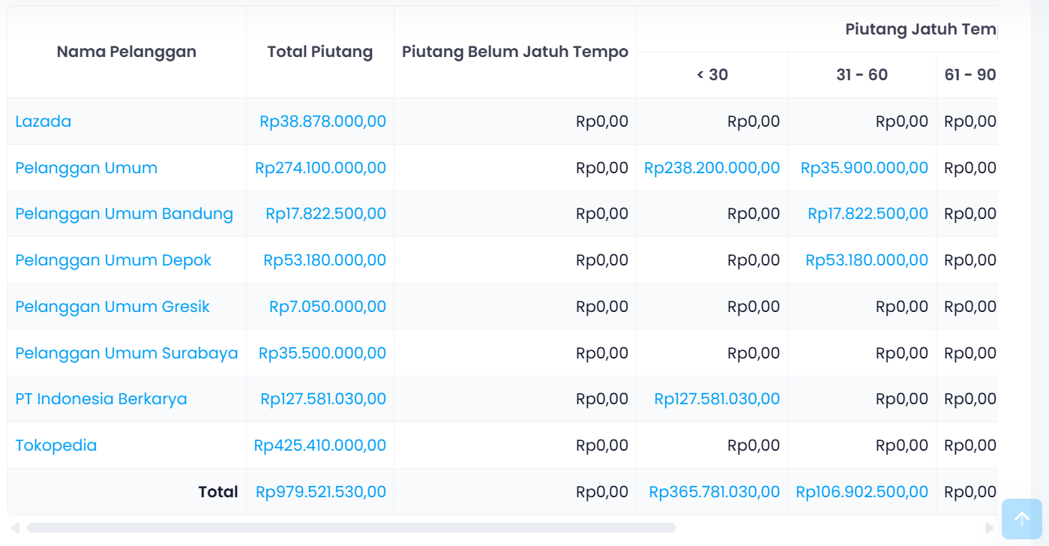Open Pelanggan Umum's total Rp274.100.000,00
This screenshot has height=546, width=1049.
point(319,167)
